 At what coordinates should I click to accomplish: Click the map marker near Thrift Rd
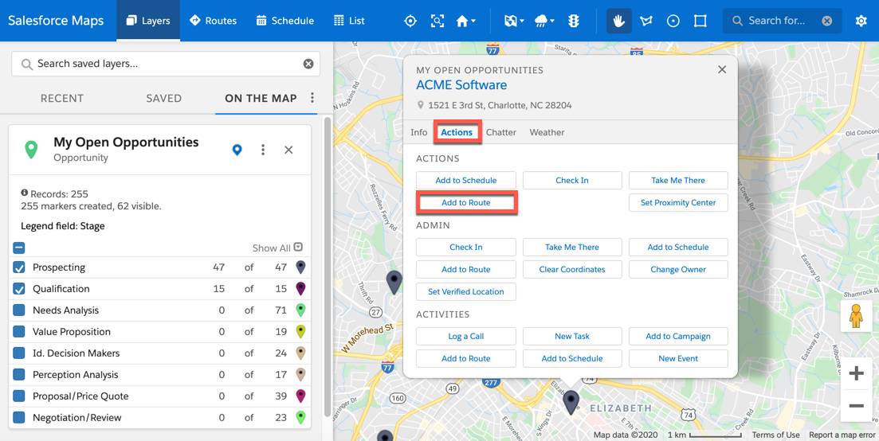394,282
